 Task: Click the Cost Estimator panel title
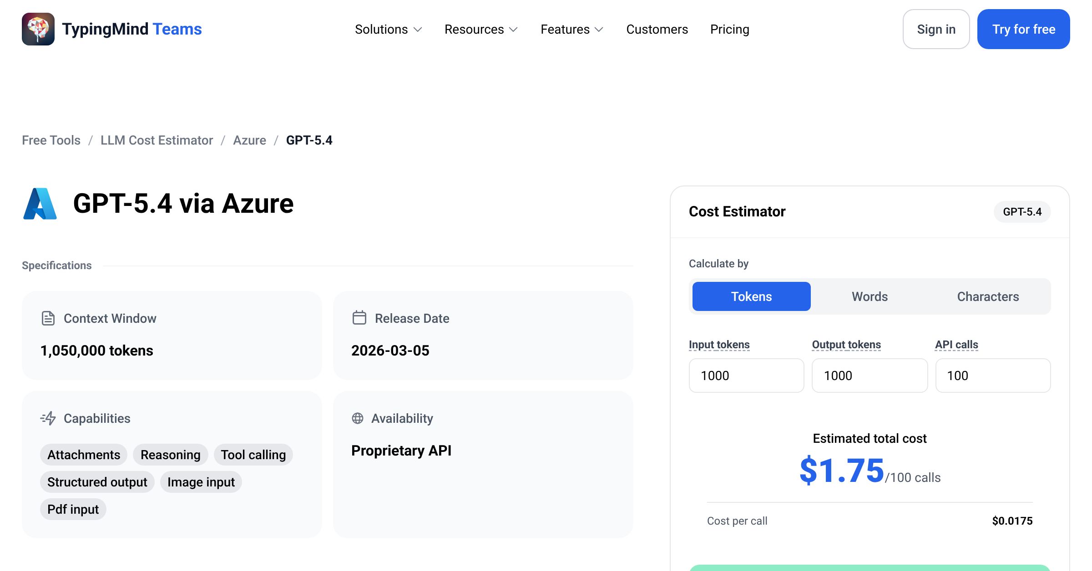[x=737, y=212]
